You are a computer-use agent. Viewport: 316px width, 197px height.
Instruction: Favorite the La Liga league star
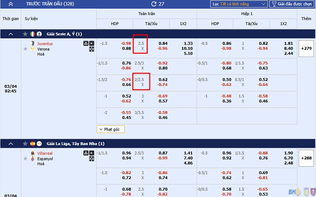(25, 144)
